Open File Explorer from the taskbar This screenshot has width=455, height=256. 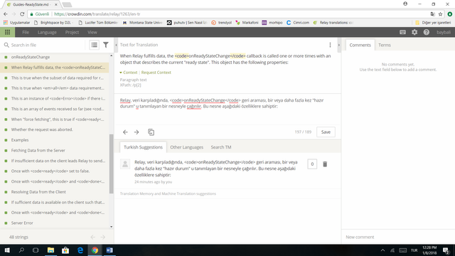coord(50,250)
